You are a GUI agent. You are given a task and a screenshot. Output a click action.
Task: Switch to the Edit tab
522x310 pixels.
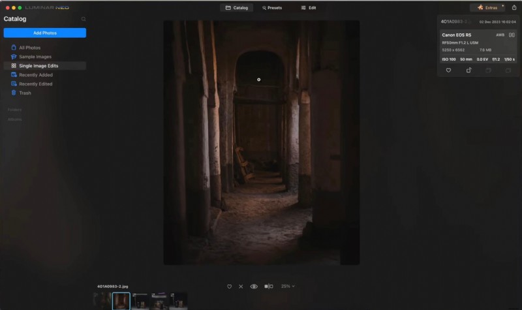(309, 8)
